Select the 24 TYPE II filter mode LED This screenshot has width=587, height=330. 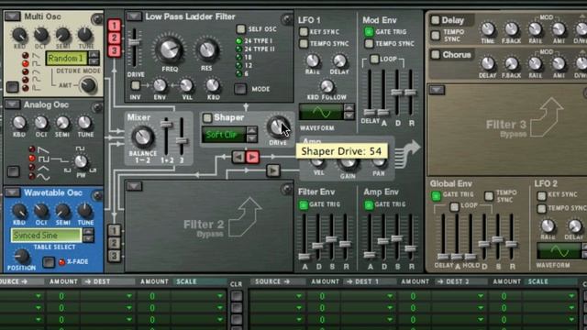click(x=238, y=49)
